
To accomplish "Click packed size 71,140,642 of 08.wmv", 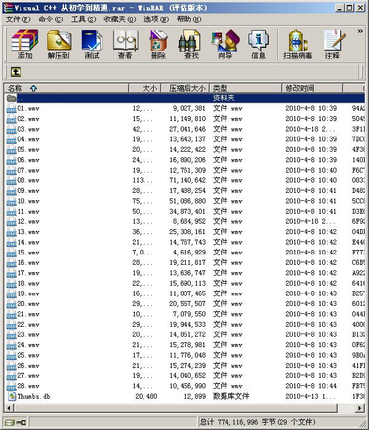I will pyautogui.click(x=188, y=180).
